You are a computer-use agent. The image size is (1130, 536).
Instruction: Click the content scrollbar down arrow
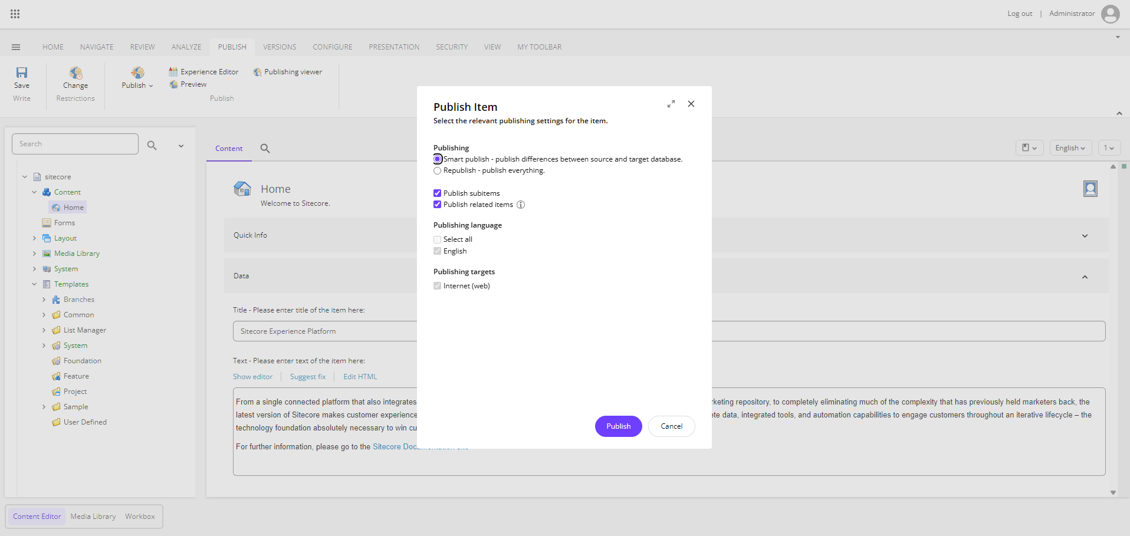[x=1113, y=492]
